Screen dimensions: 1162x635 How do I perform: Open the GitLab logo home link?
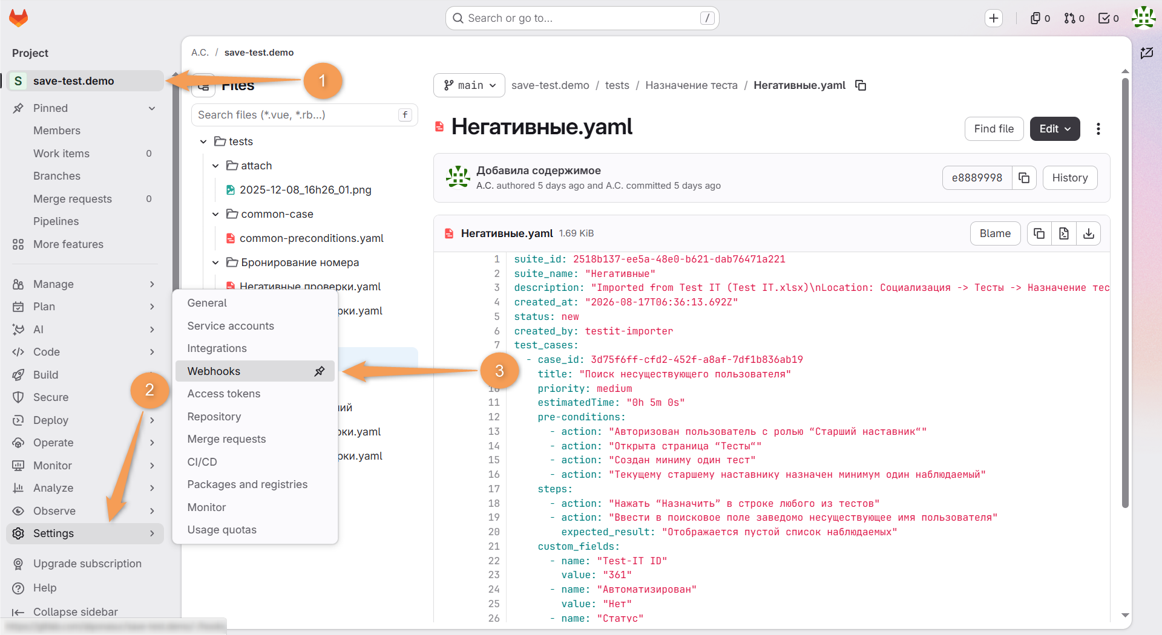point(19,18)
